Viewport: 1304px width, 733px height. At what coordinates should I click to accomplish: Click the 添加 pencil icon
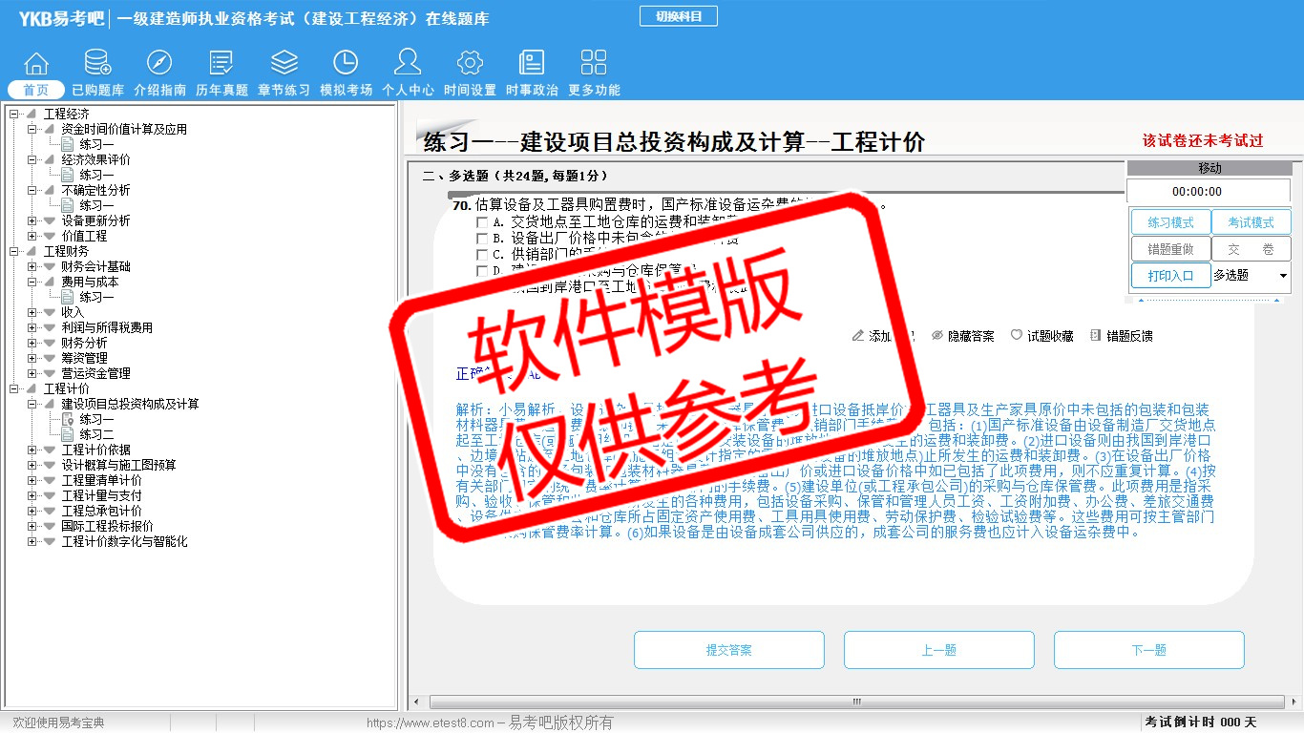pyautogui.click(x=858, y=336)
